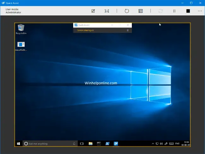Open the remote Start menu

tap(18, 144)
